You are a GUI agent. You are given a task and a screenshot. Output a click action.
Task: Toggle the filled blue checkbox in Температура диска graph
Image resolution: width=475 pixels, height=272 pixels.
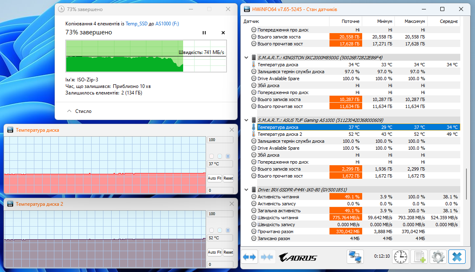click(228, 157)
